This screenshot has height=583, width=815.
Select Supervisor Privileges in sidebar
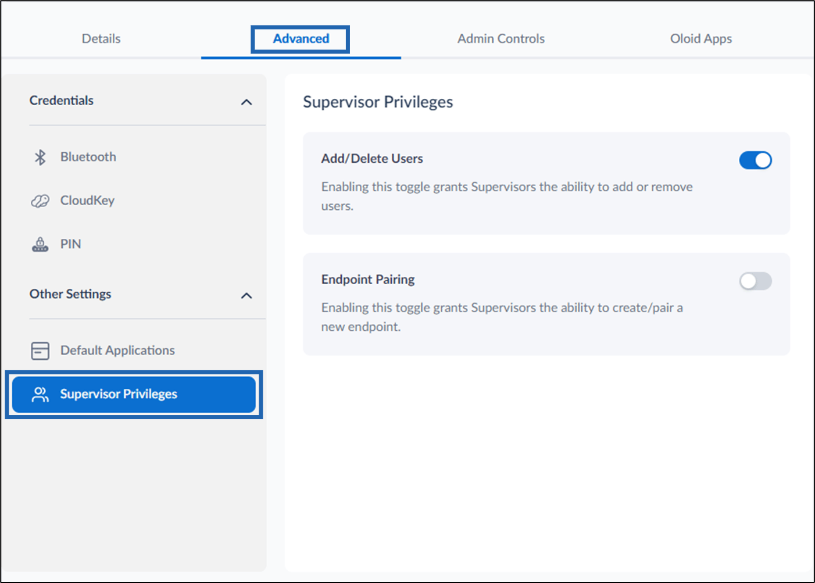point(134,394)
